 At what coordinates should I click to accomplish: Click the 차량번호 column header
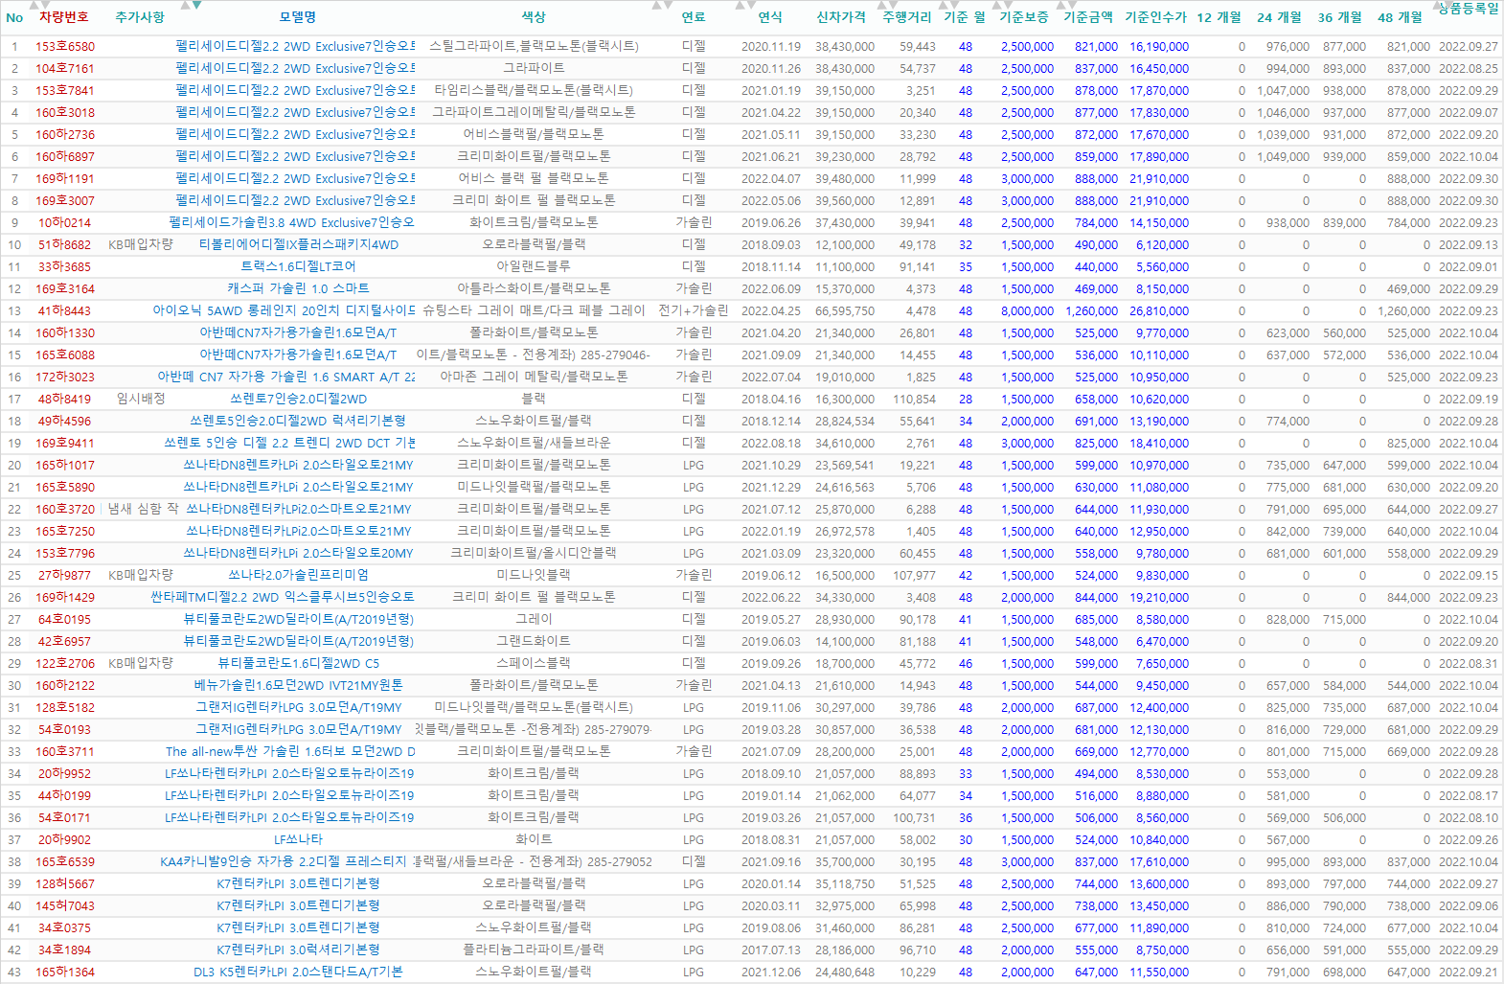(64, 17)
